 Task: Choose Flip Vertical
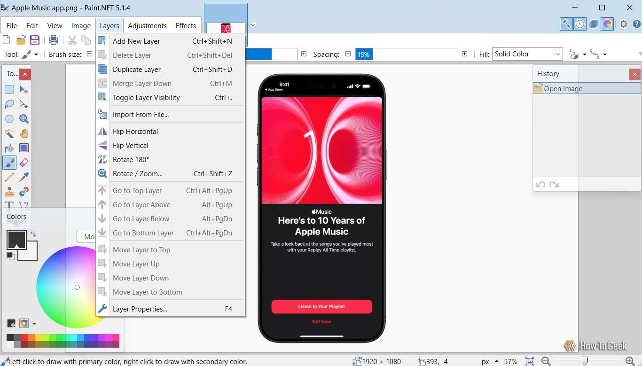170,146
